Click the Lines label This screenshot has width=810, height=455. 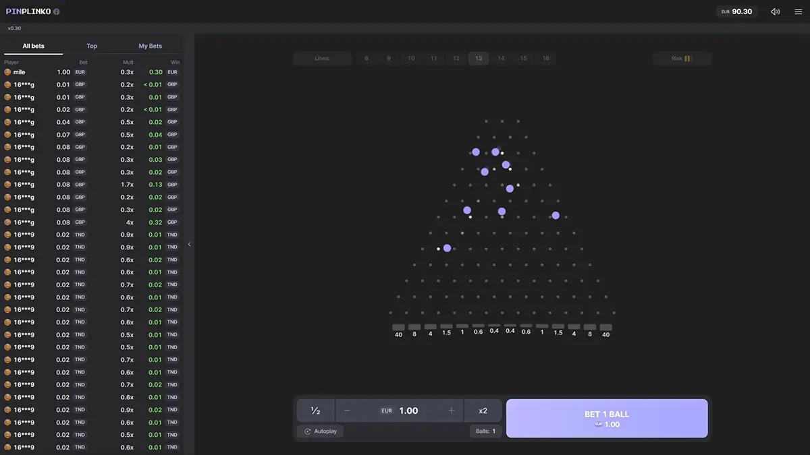322,59
